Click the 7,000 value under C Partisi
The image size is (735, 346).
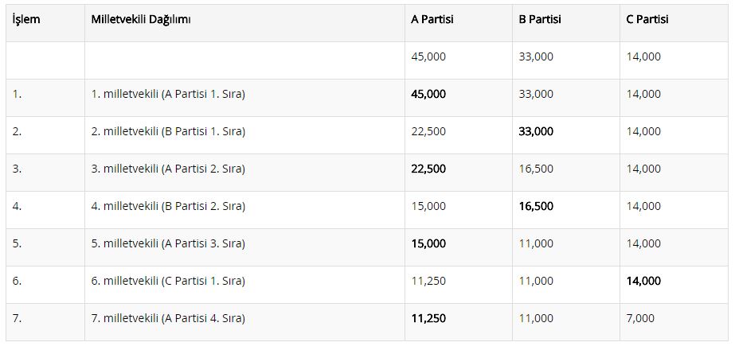tap(640, 318)
